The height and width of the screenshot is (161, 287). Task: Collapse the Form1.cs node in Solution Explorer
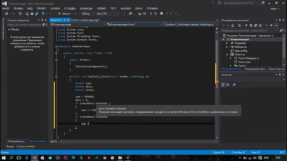[x=227, y=55]
